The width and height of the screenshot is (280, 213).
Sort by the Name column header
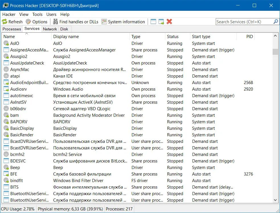pos(27,37)
